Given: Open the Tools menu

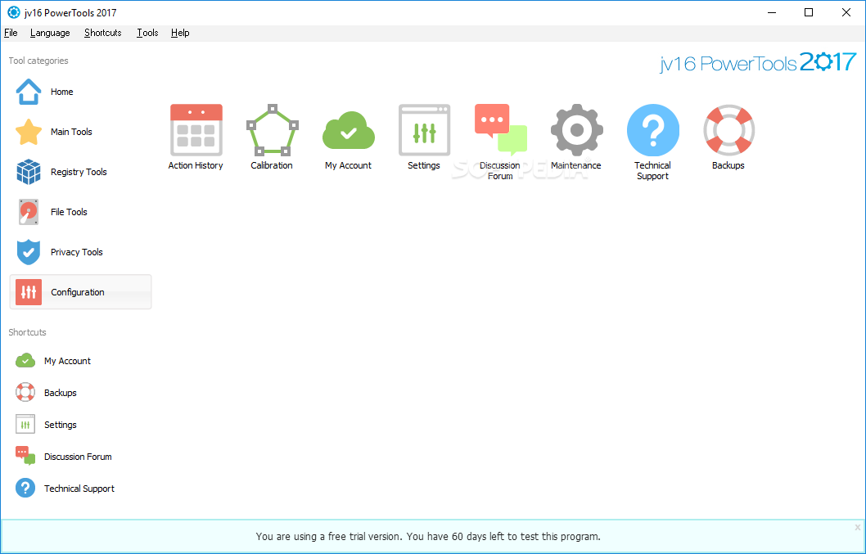Looking at the screenshot, I should coord(147,33).
